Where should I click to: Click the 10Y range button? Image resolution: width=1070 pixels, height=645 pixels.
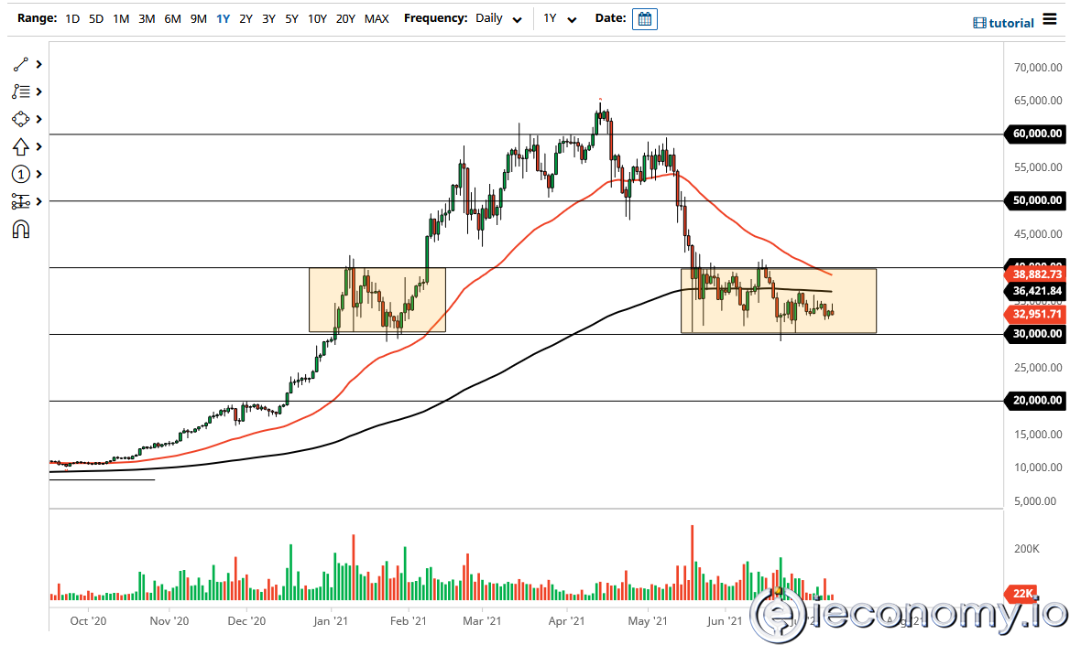coord(317,18)
